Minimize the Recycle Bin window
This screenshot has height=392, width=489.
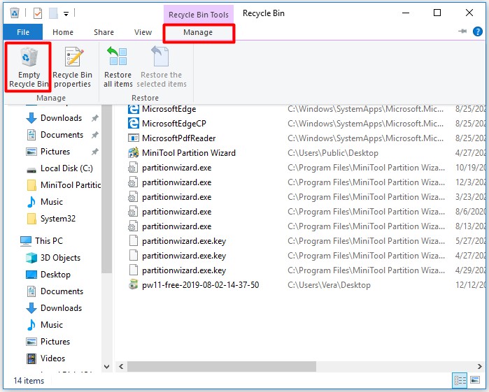(x=406, y=13)
